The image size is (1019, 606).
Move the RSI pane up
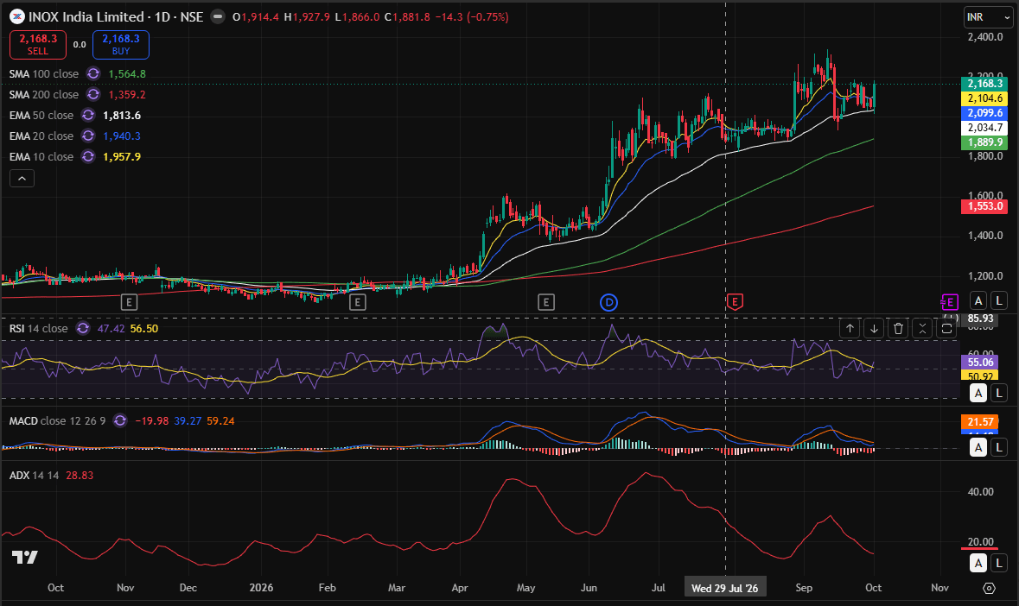pyautogui.click(x=850, y=328)
